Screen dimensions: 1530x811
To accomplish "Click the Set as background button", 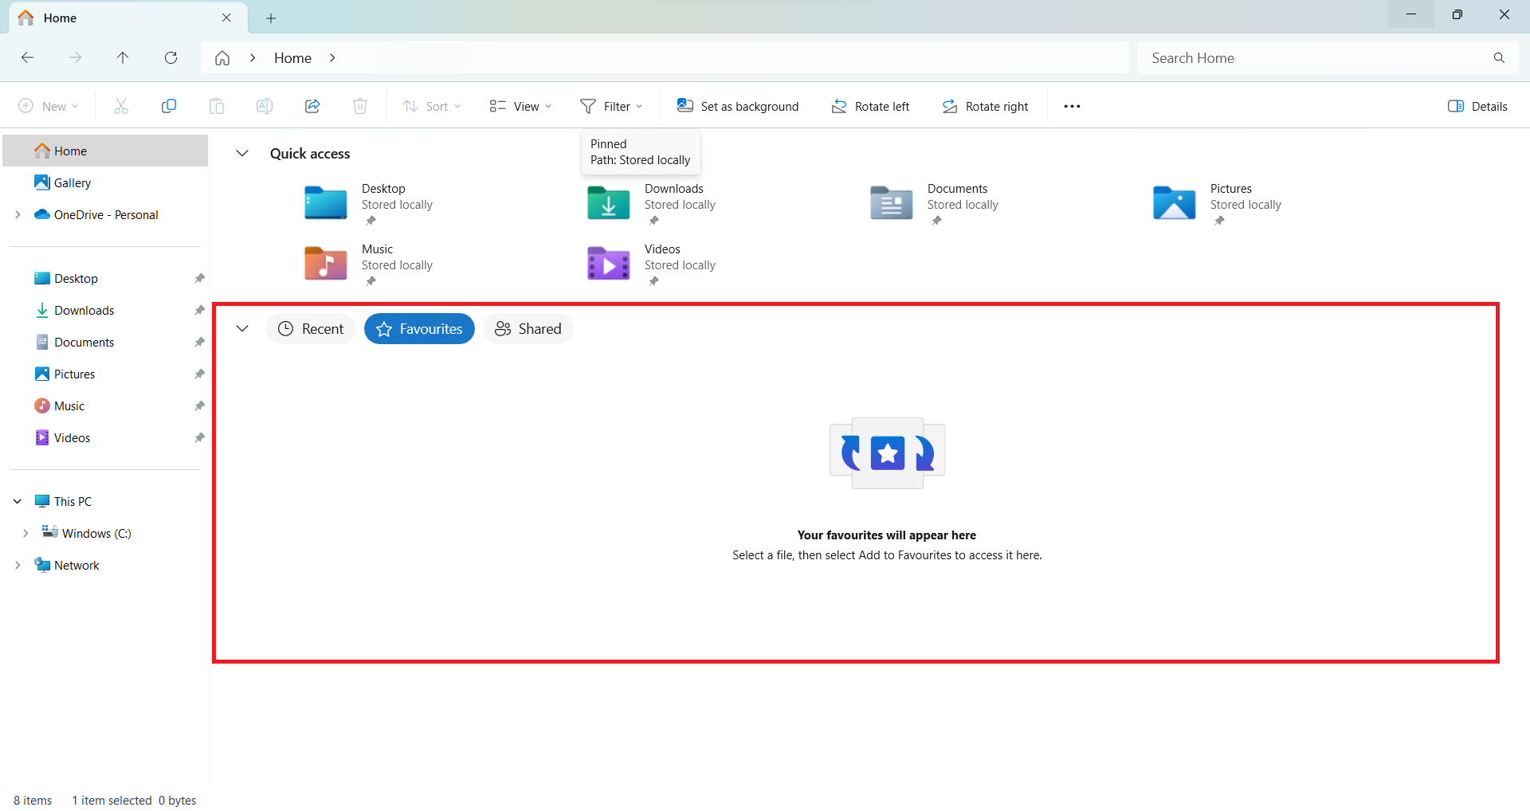I will [x=737, y=105].
